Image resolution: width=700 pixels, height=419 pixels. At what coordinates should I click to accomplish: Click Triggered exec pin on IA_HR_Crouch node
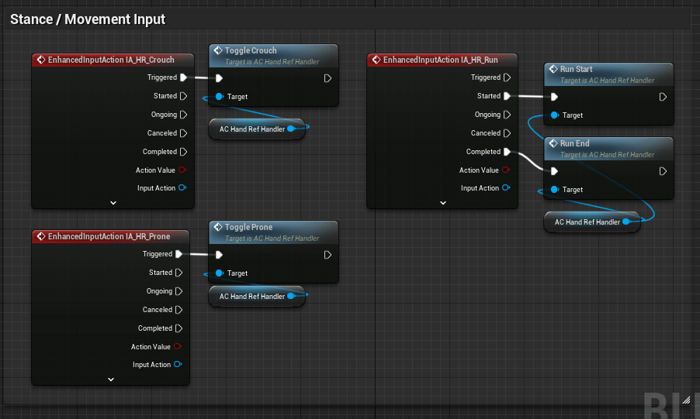tap(183, 77)
